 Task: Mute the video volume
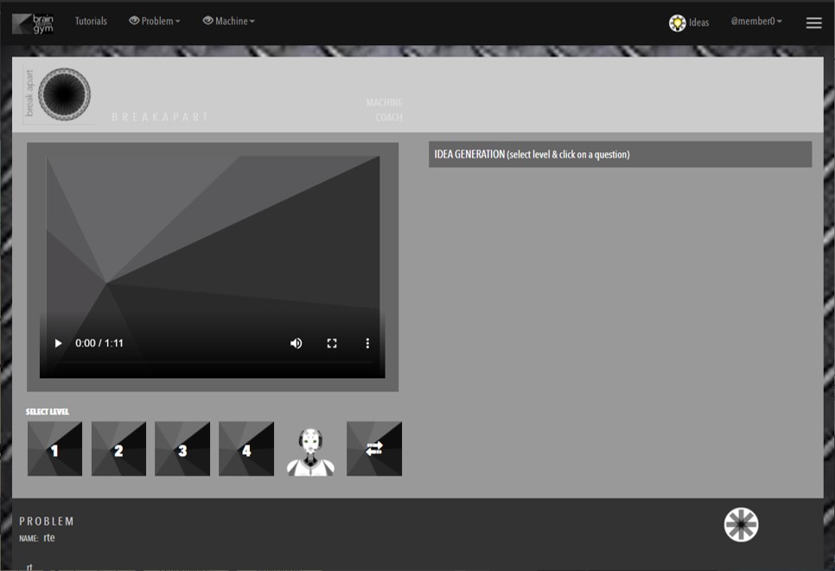(296, 343)
